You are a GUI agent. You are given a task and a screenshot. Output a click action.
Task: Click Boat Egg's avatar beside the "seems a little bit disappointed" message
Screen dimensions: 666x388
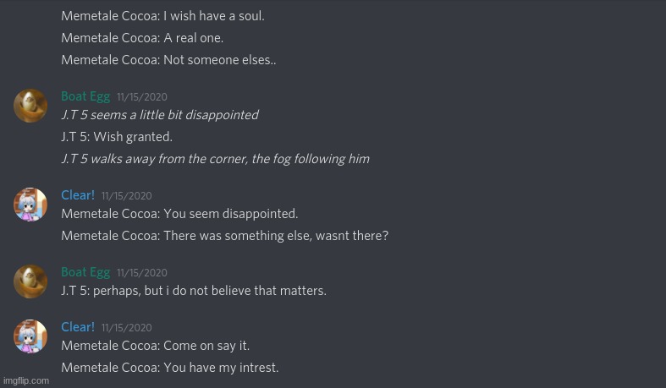click(30, 106)
